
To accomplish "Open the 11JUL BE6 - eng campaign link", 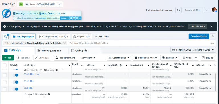I will pos(32,74).
